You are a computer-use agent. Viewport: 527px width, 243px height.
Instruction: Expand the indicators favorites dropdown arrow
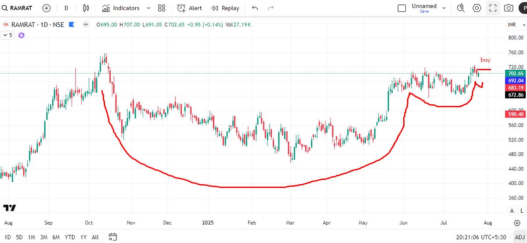[x=148, y=8]
